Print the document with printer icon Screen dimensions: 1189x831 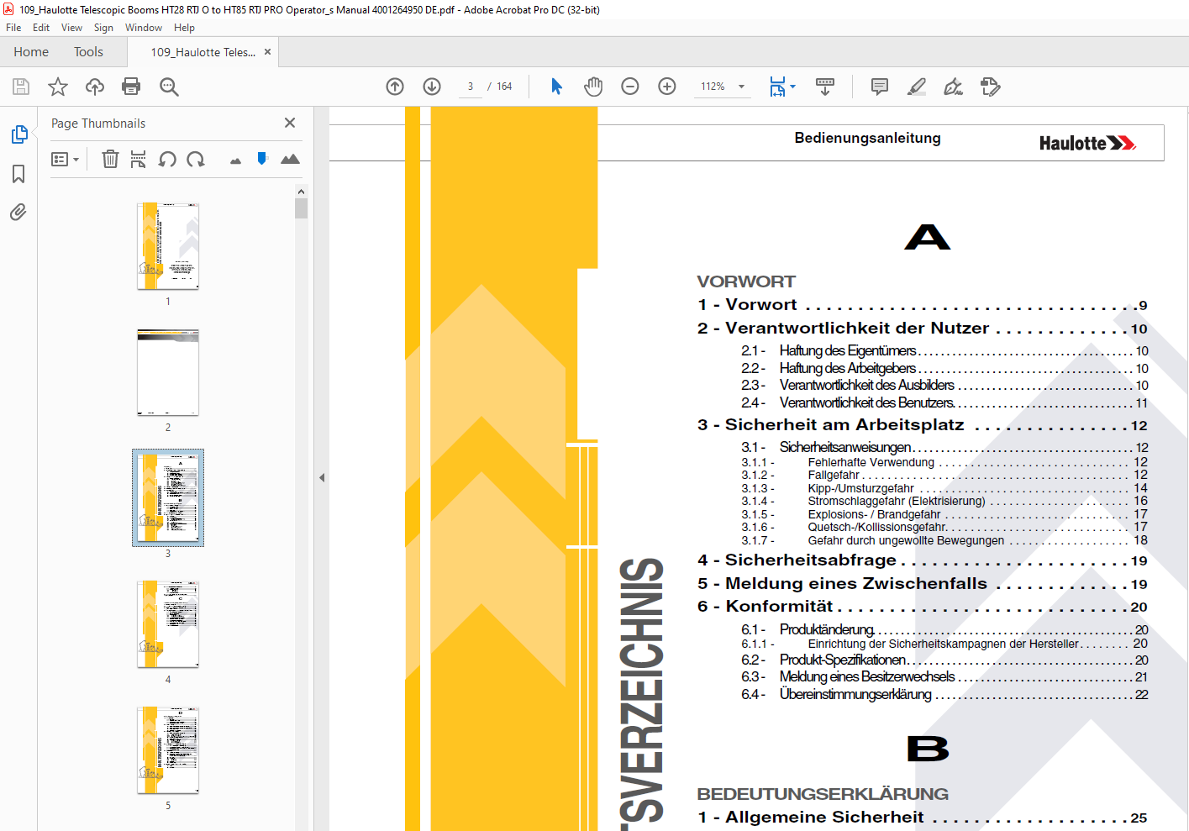[x=131, y=87]
